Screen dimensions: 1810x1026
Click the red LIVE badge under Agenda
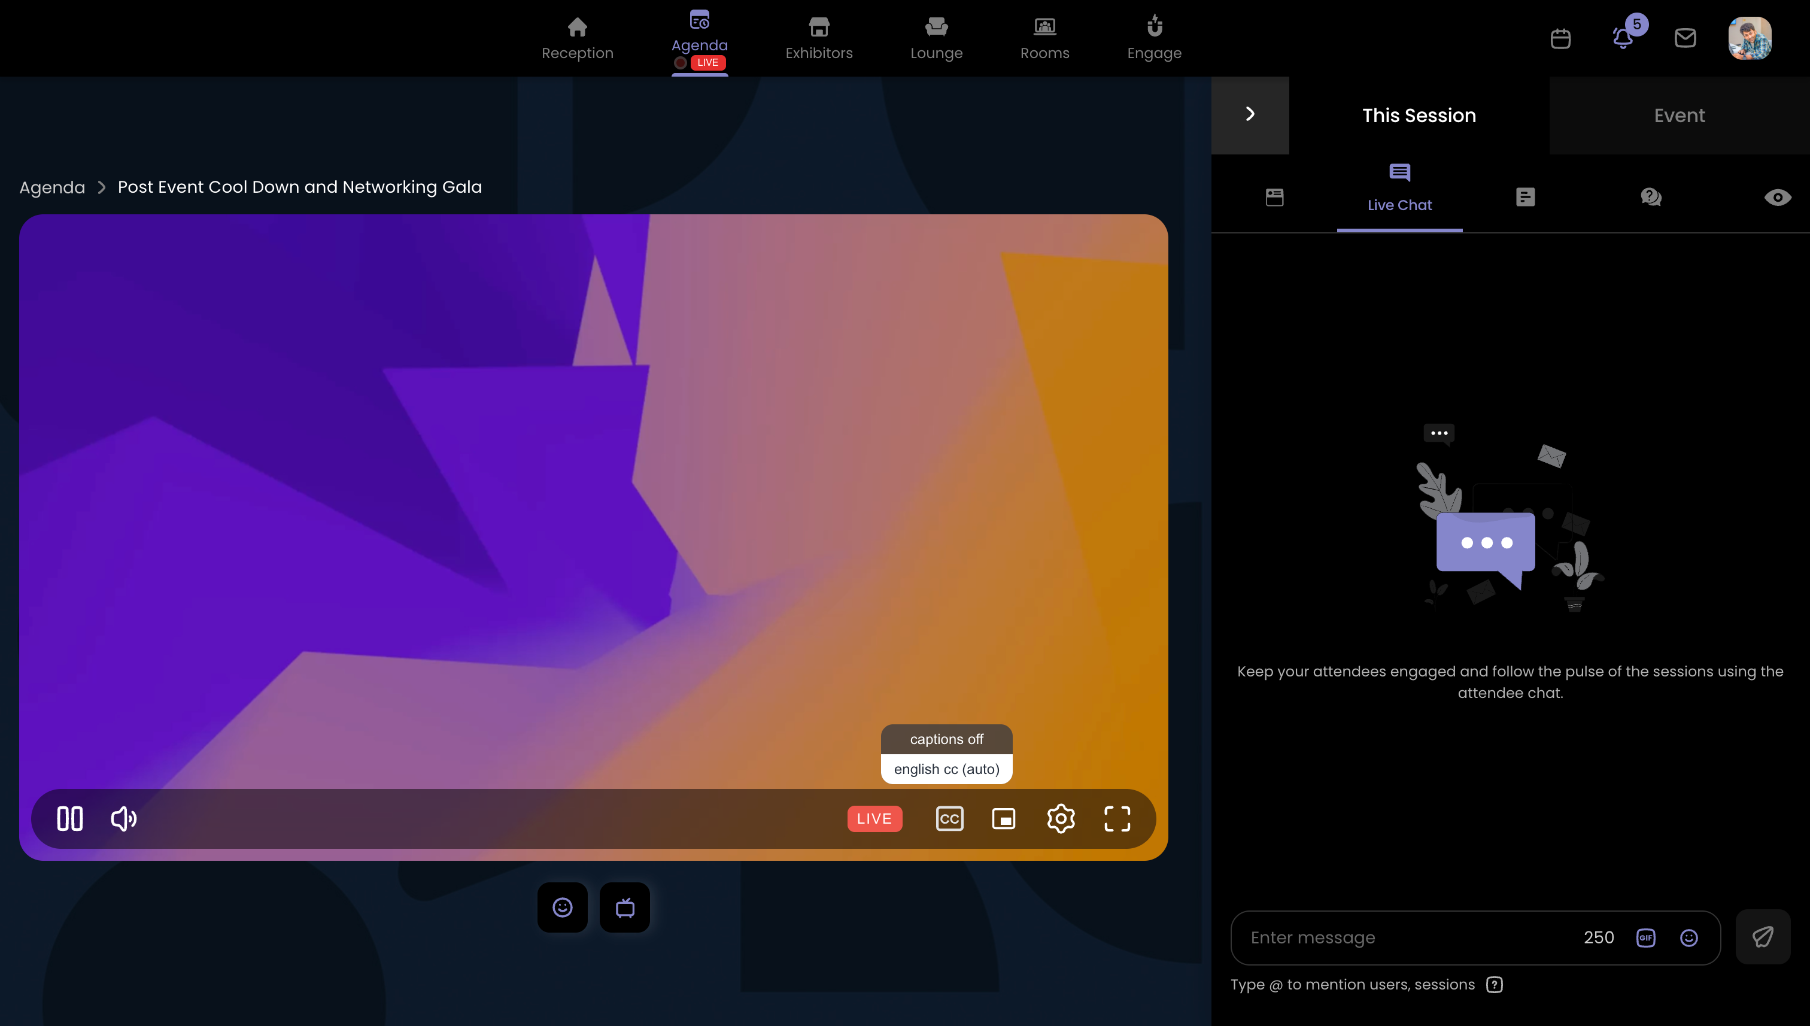coord(707,63)
